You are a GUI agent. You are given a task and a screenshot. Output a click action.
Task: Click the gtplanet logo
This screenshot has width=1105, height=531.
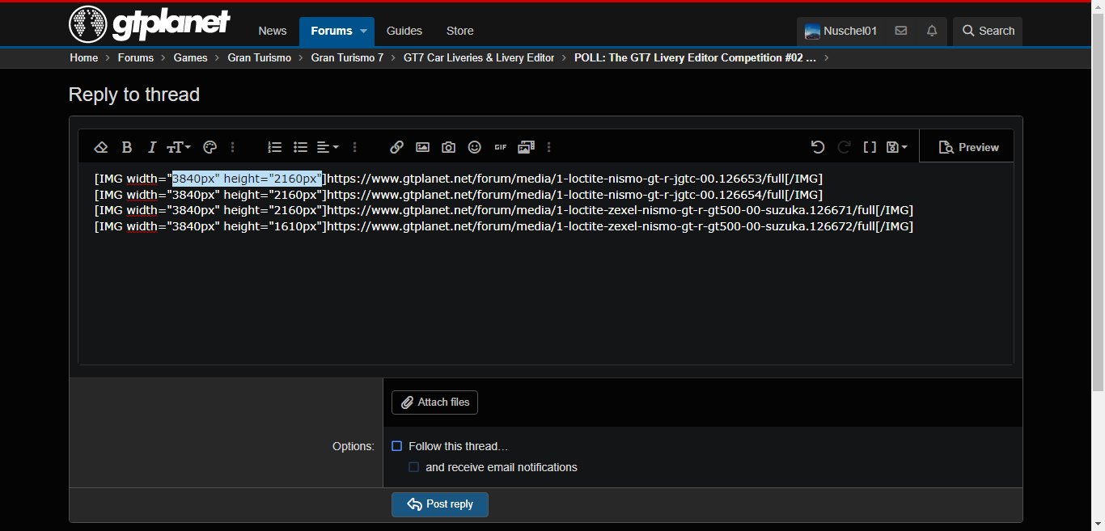coord(150,24)
